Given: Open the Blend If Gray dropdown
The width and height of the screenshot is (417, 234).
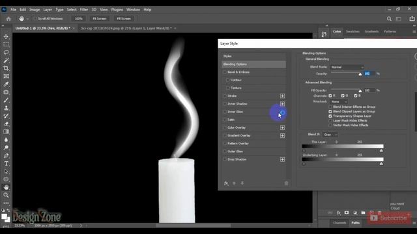Looking at the screenshot, I should (330, 135).
